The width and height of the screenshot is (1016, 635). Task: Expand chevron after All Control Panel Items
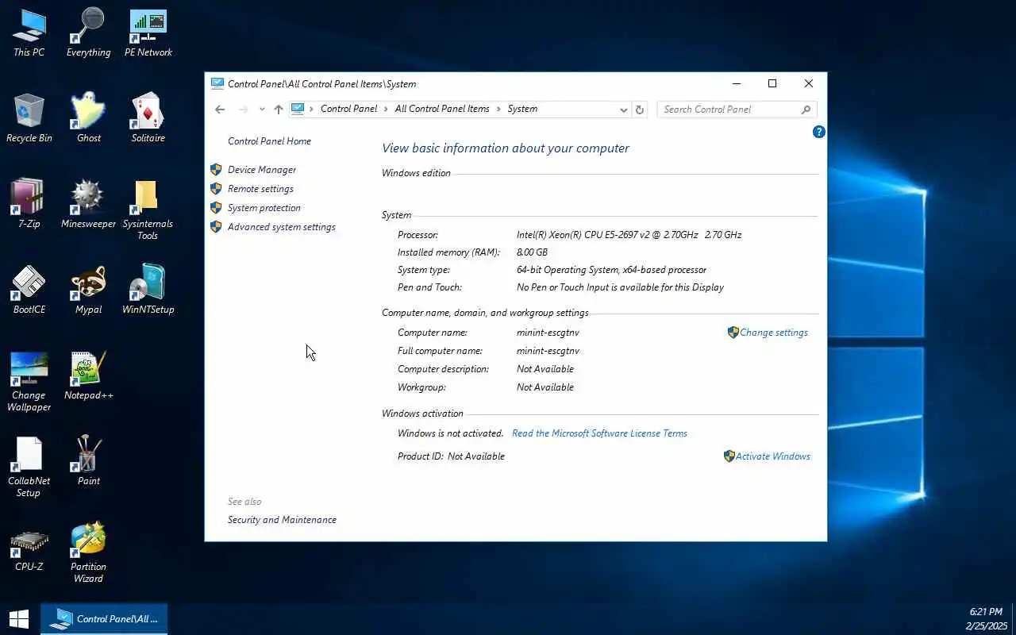click(499, 110)
